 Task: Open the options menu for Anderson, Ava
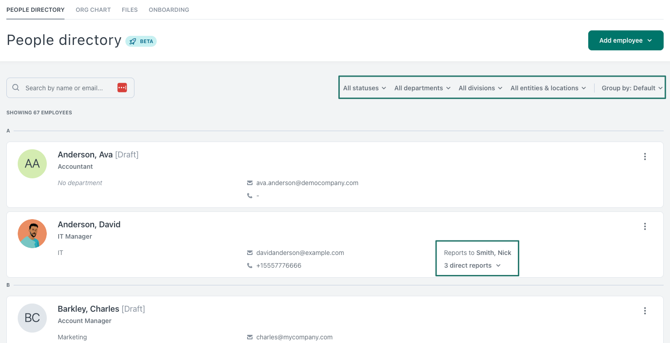pyautogui.click(x=645, y=157)
